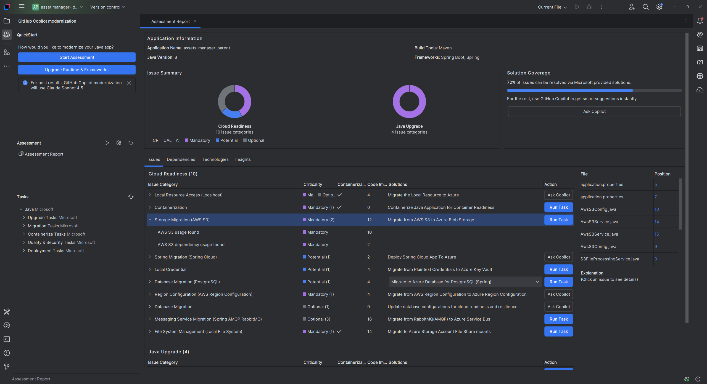Switch to the Dependencies tab
707x384 pixels.
click(x=181, y=159)
